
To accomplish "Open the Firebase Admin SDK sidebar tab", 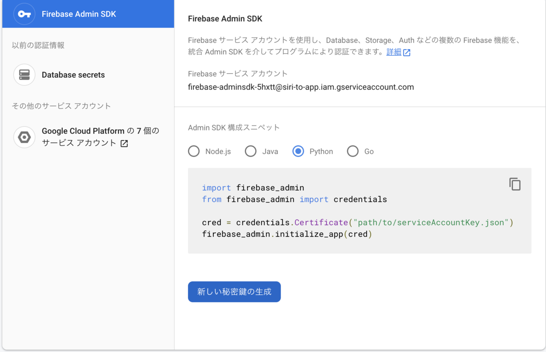I will click(88, 14).
